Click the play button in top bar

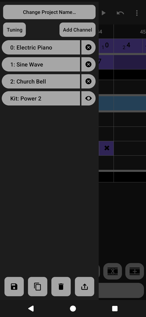[x=104, y=13]
